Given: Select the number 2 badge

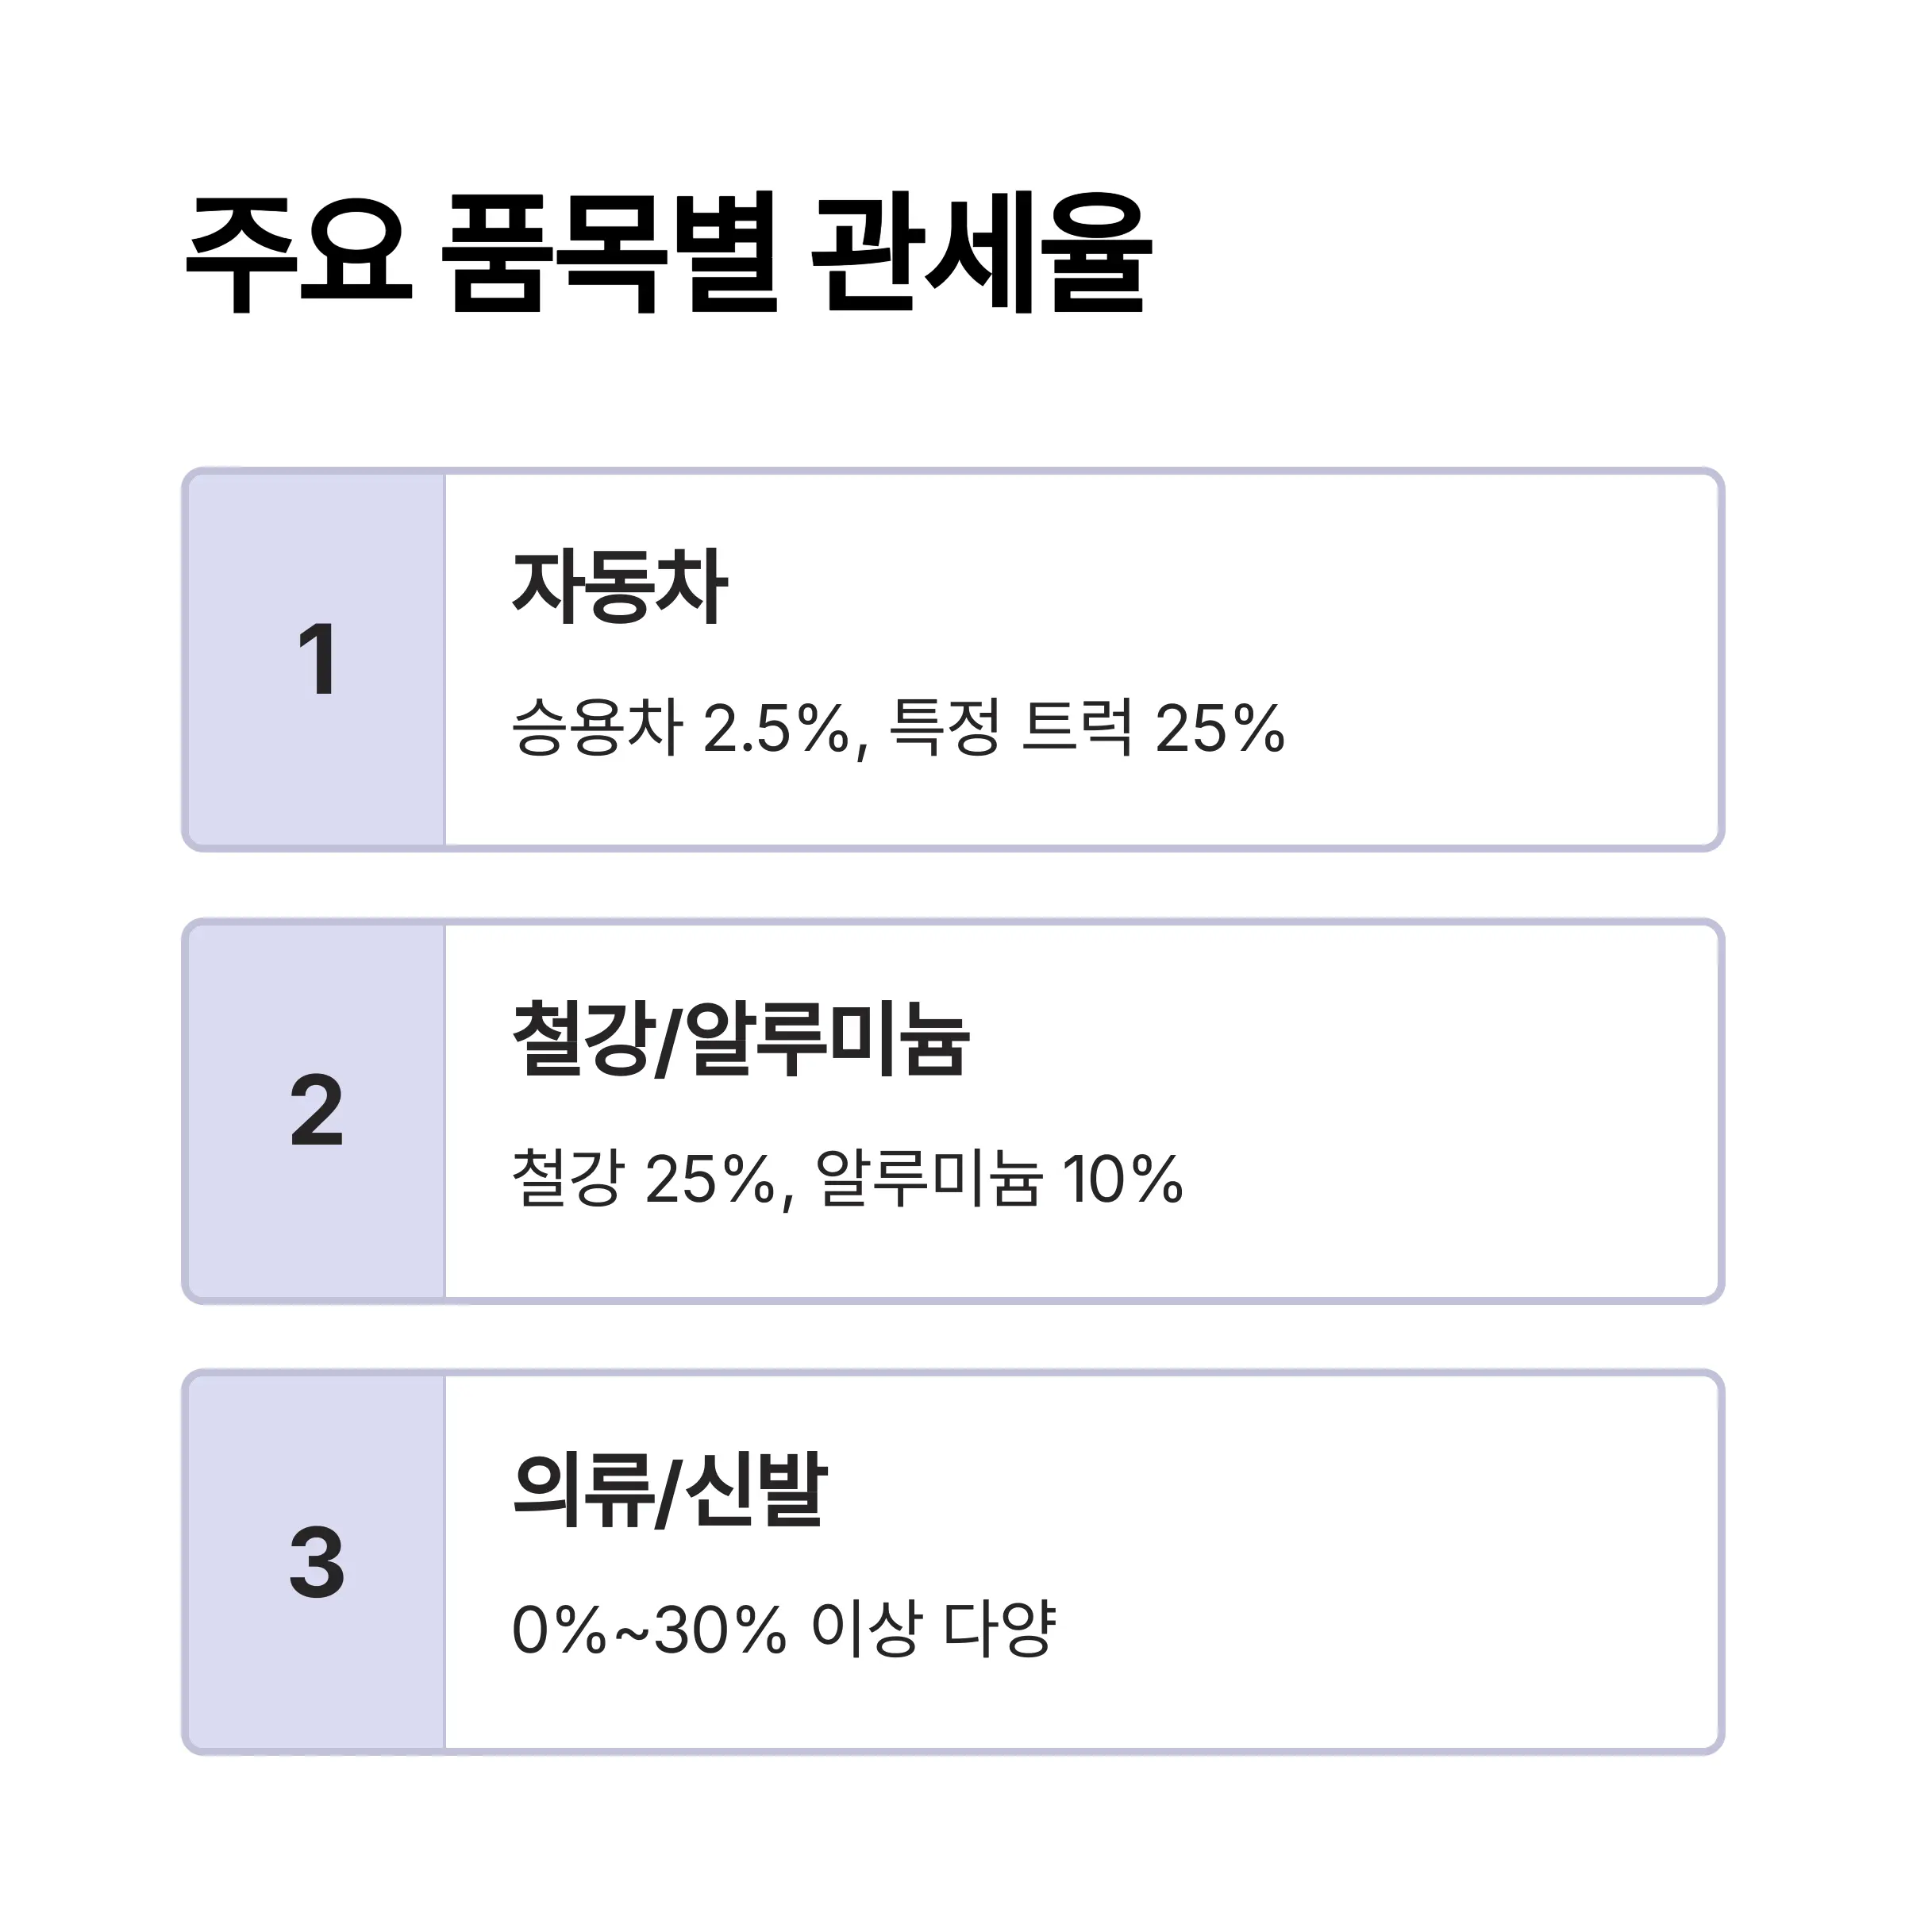Looking at the screenshot, I should coord(317,1110).
